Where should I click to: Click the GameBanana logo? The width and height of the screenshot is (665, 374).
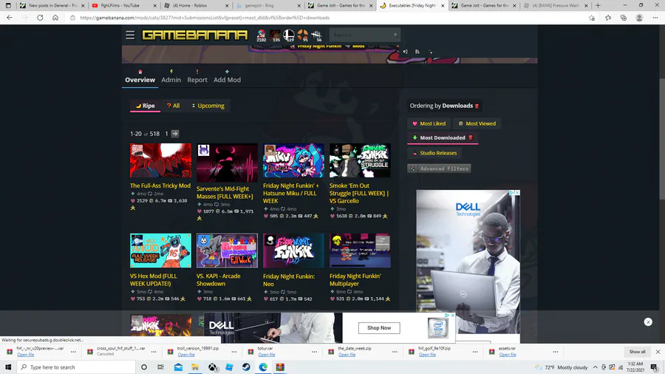pyautogui.click(x=194, y=35)
